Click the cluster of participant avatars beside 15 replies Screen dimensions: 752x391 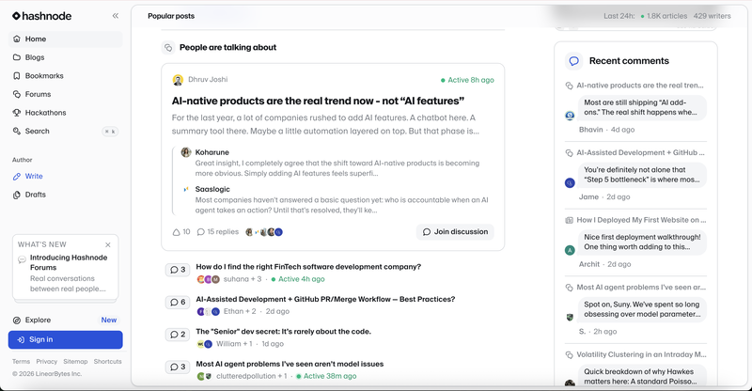264,232
